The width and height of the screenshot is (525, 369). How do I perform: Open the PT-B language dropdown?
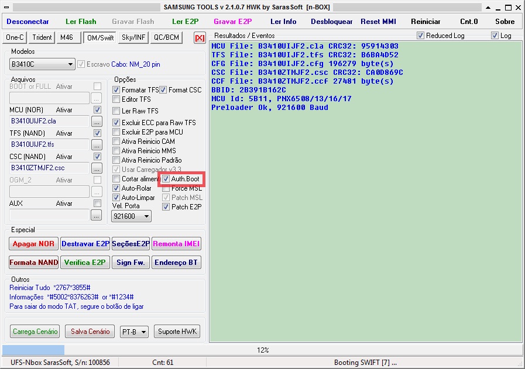134,332
